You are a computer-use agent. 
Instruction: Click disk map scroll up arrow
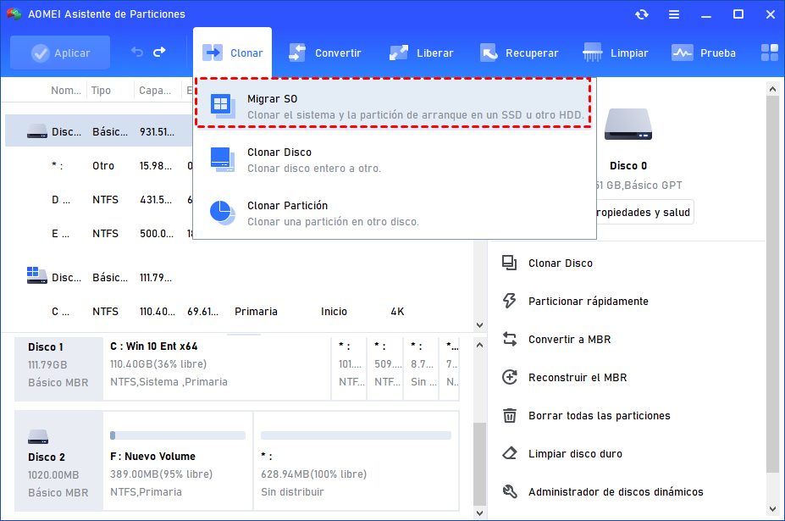point(479,345)
